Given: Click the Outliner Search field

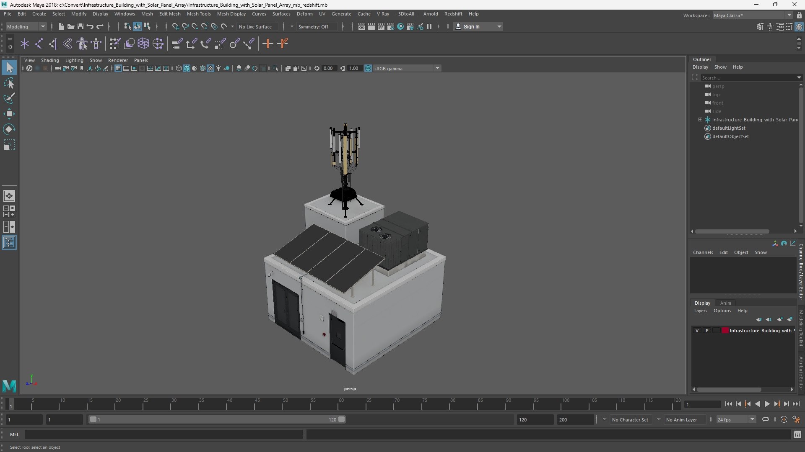Looking at the screenshot, I should click(x=749, y=77).
